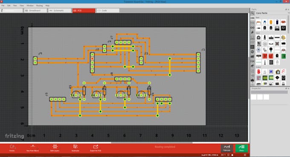Screen dimensions: 290x157
Task: Click the green Share button
Action: 241,148
